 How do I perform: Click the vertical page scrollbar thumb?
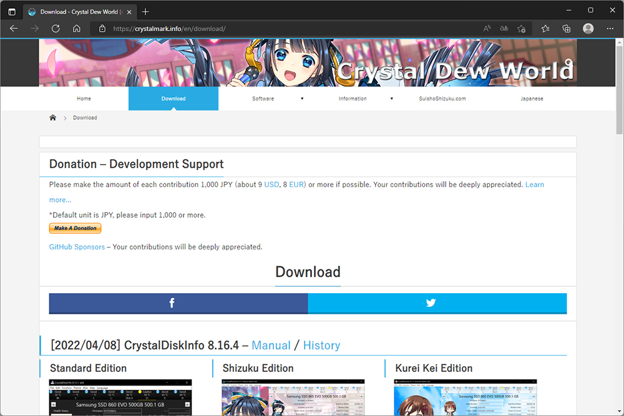619,90
